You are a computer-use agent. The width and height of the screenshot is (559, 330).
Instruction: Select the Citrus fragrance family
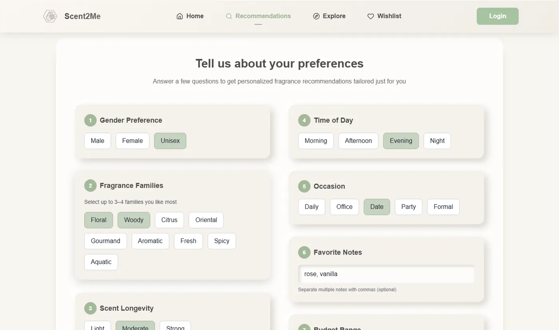(169, 220)
